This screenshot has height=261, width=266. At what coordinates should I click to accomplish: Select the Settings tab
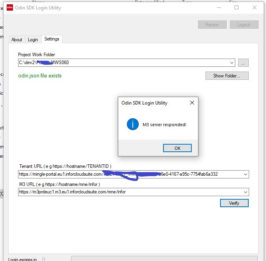click(52, 39)
